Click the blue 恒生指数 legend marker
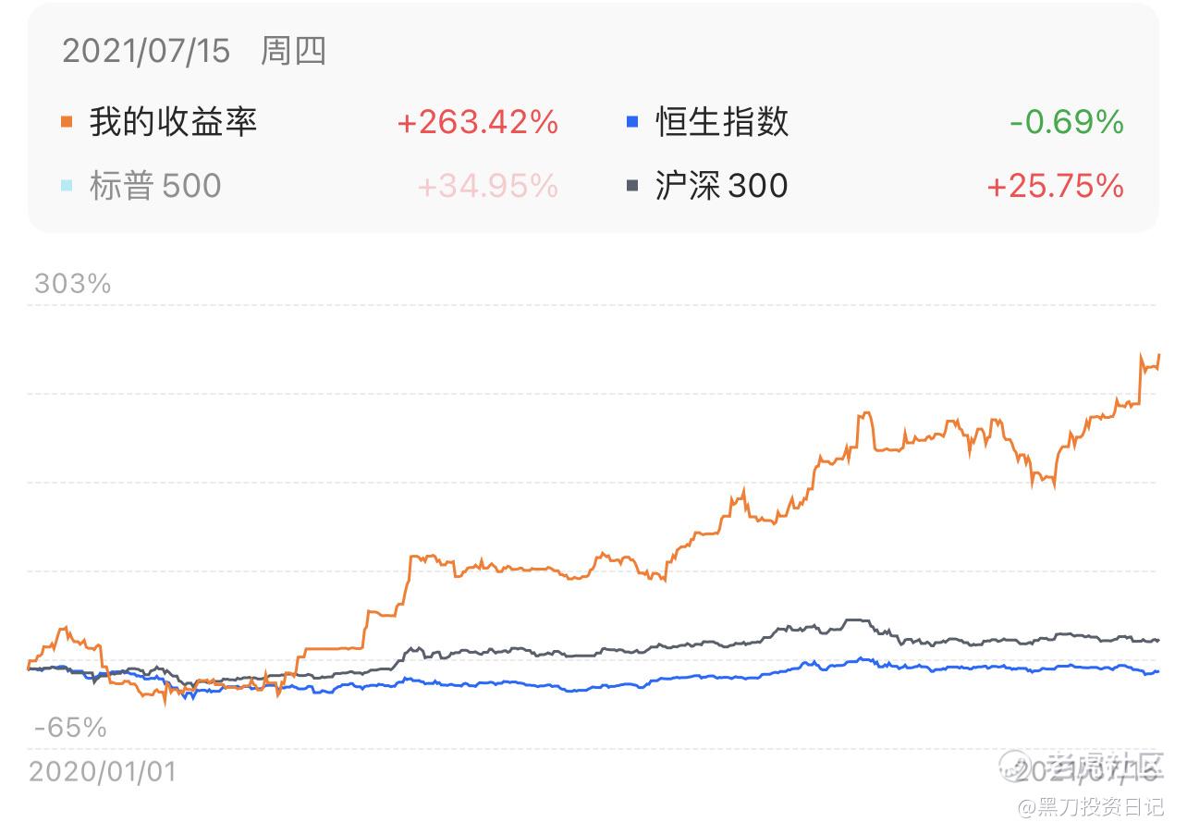Image resolution: width=1187 pixels, height=834 pixels. click(632, 122)
